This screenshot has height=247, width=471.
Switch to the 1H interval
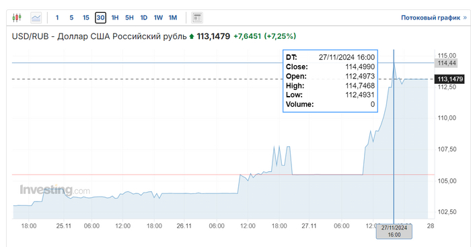pos(115,17)
